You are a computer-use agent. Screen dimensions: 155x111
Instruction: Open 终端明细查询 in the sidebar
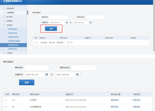(x=13, y=29)
